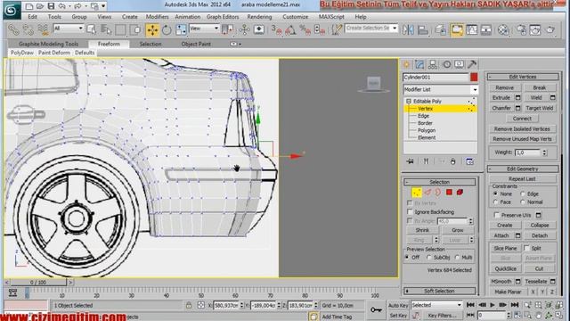The width and height of the screenshot is (570, 321).
Task: Click the Mirror tool icon
Action: (x=408, y=29)
